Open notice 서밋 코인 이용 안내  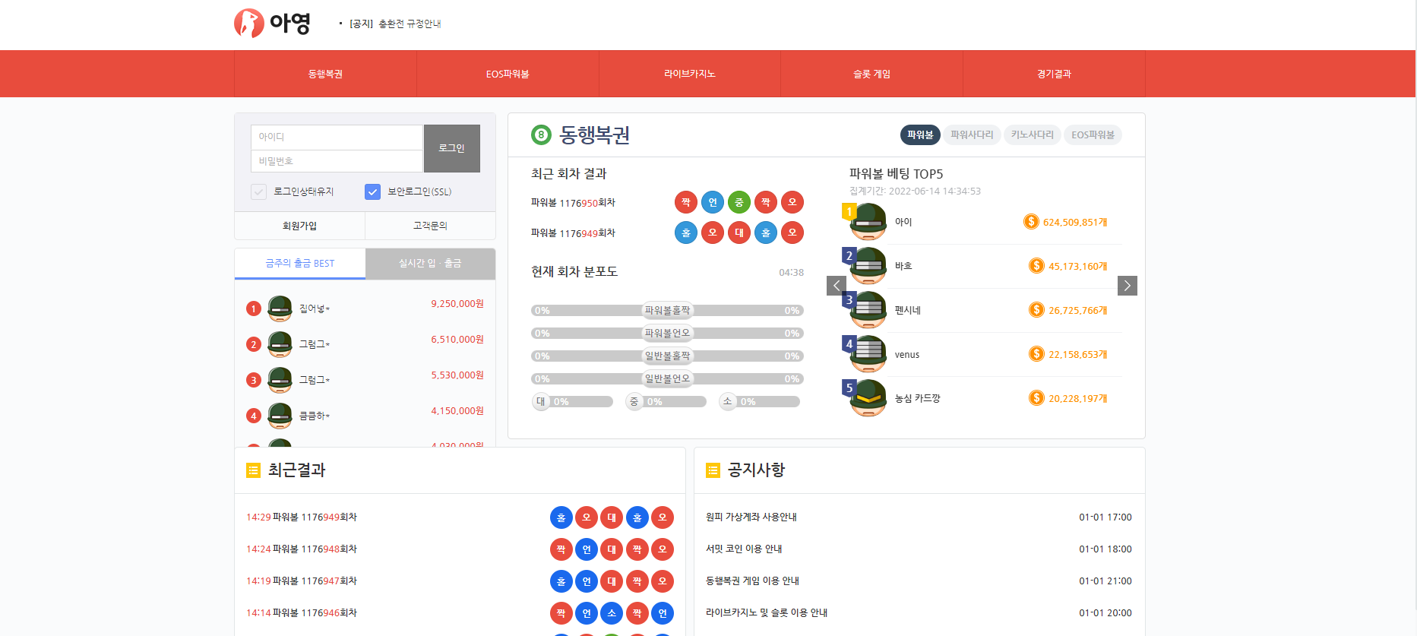pyautogui.click(x=744, y=549)
